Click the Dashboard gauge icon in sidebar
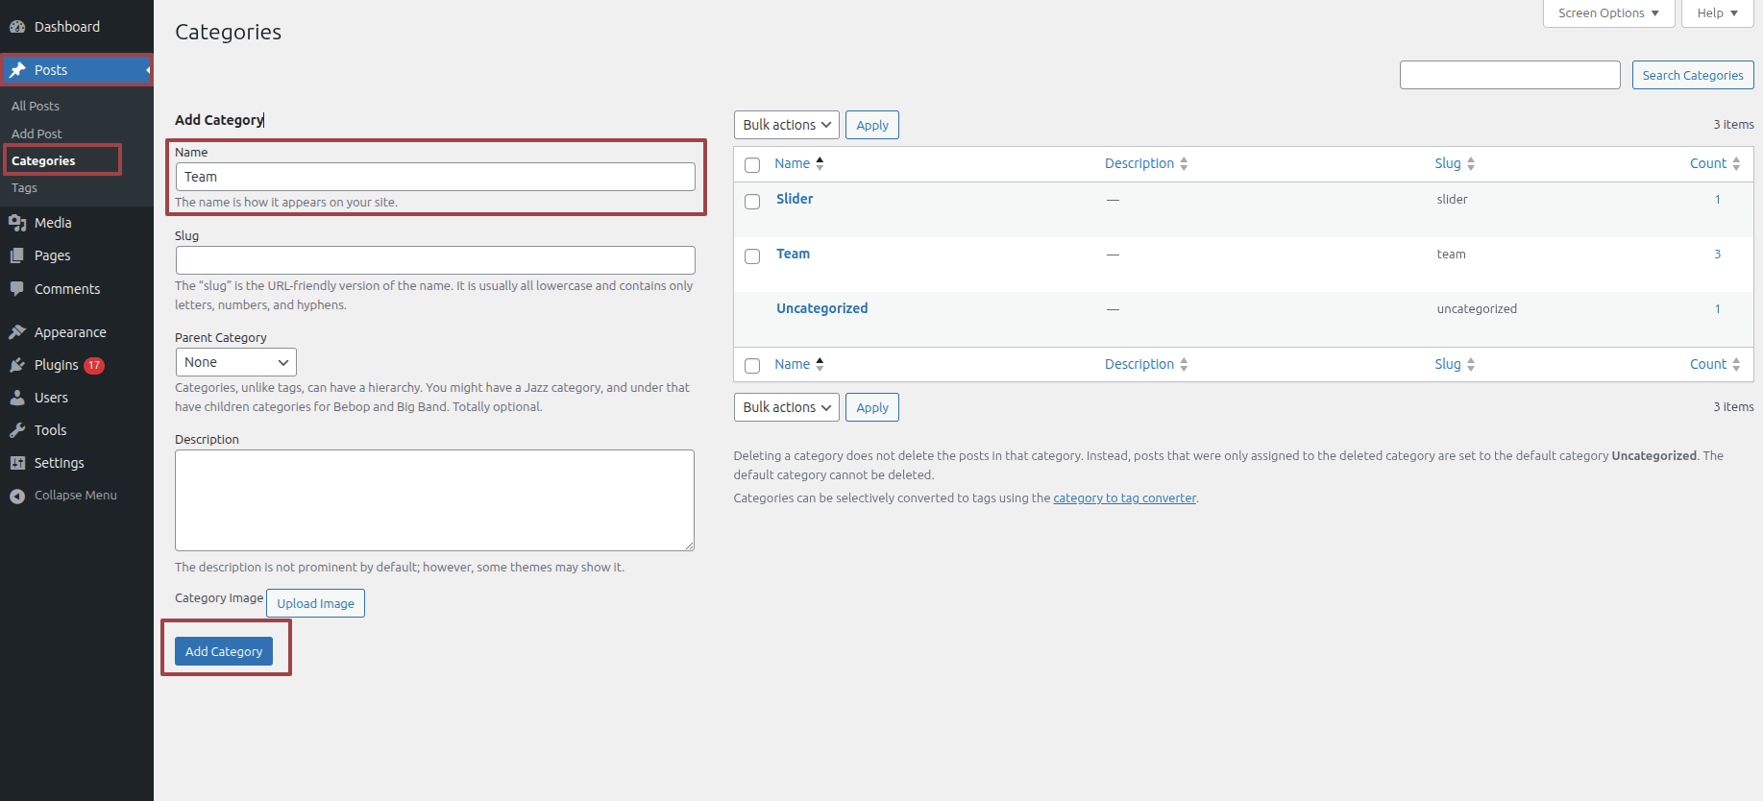Screen dimensions: 1763x801 tap(17, 27)
